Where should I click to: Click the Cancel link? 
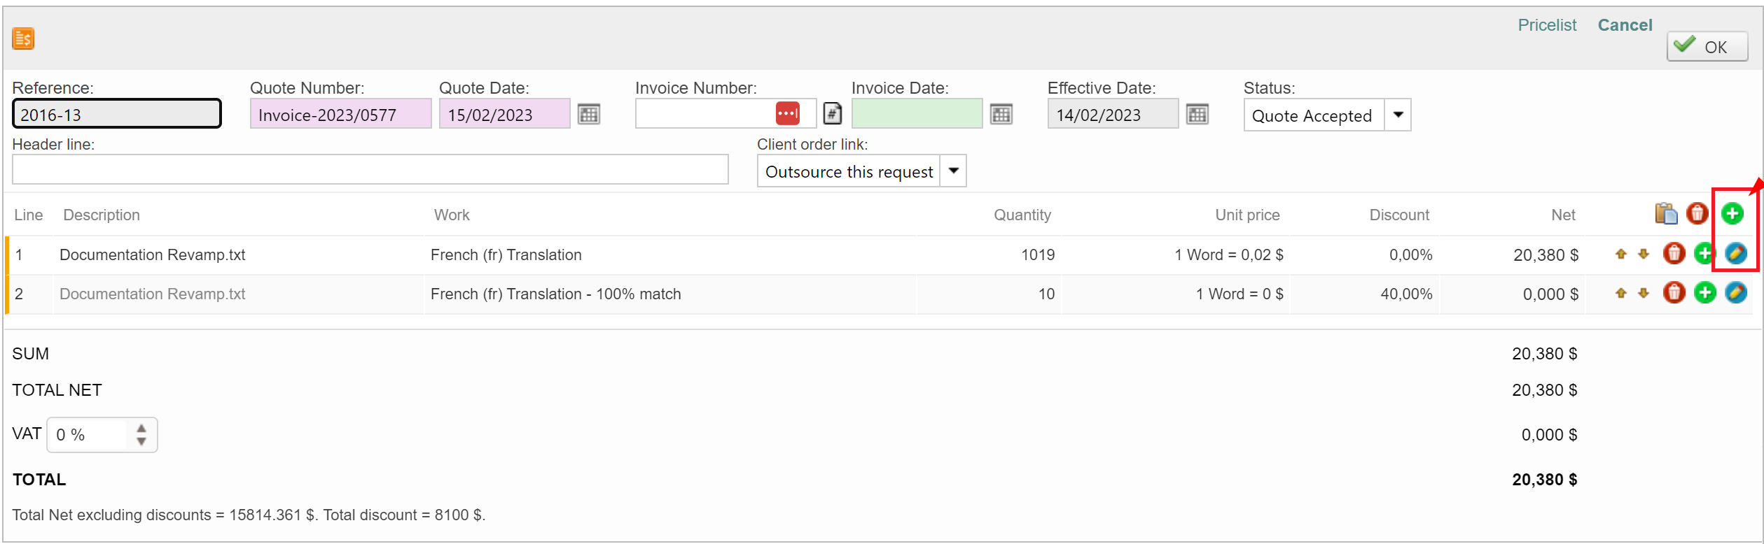click(1625, 25)
